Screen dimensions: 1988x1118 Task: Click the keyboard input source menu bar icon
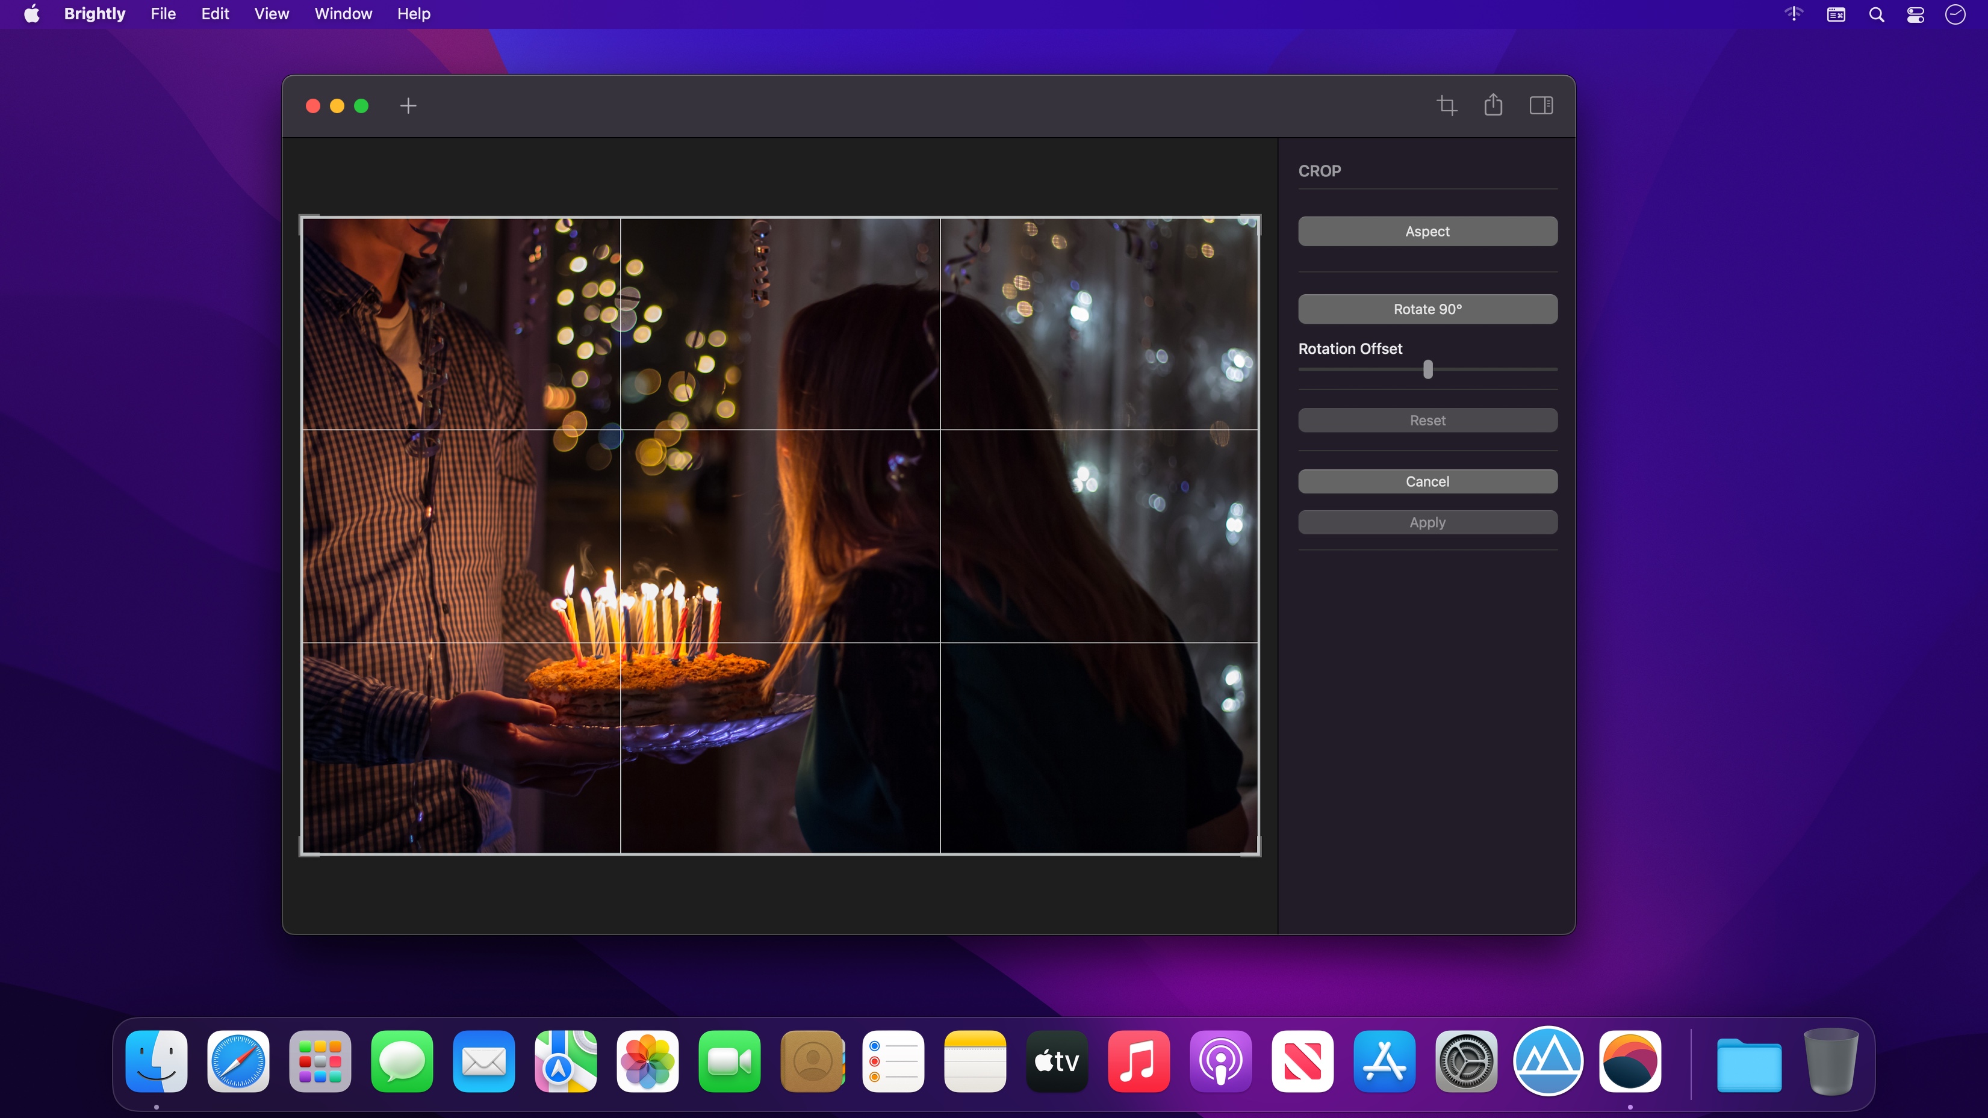tap(1836, 14)
